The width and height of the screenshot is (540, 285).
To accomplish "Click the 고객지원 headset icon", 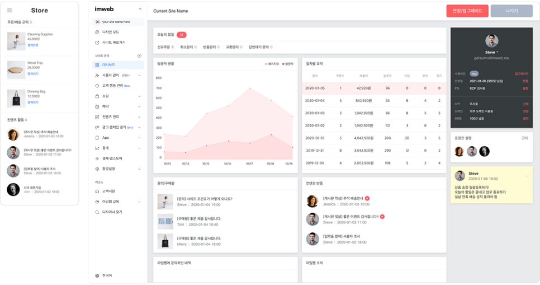I will [x=97, y=191].
